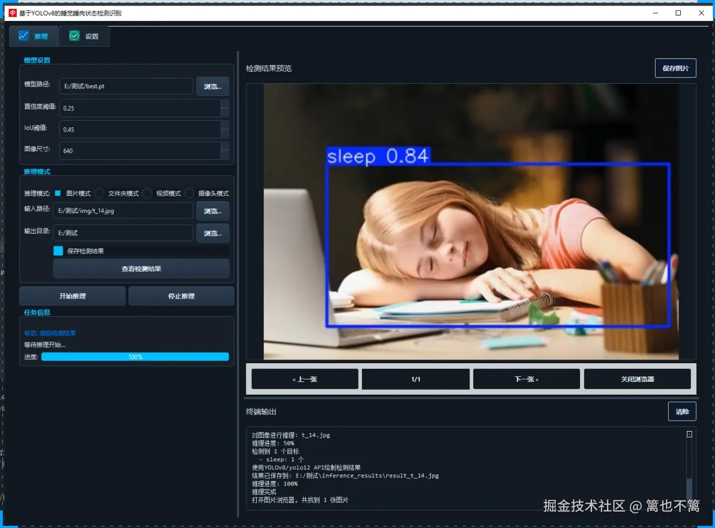Click the 检测结果预览 heading

[269, 68]
